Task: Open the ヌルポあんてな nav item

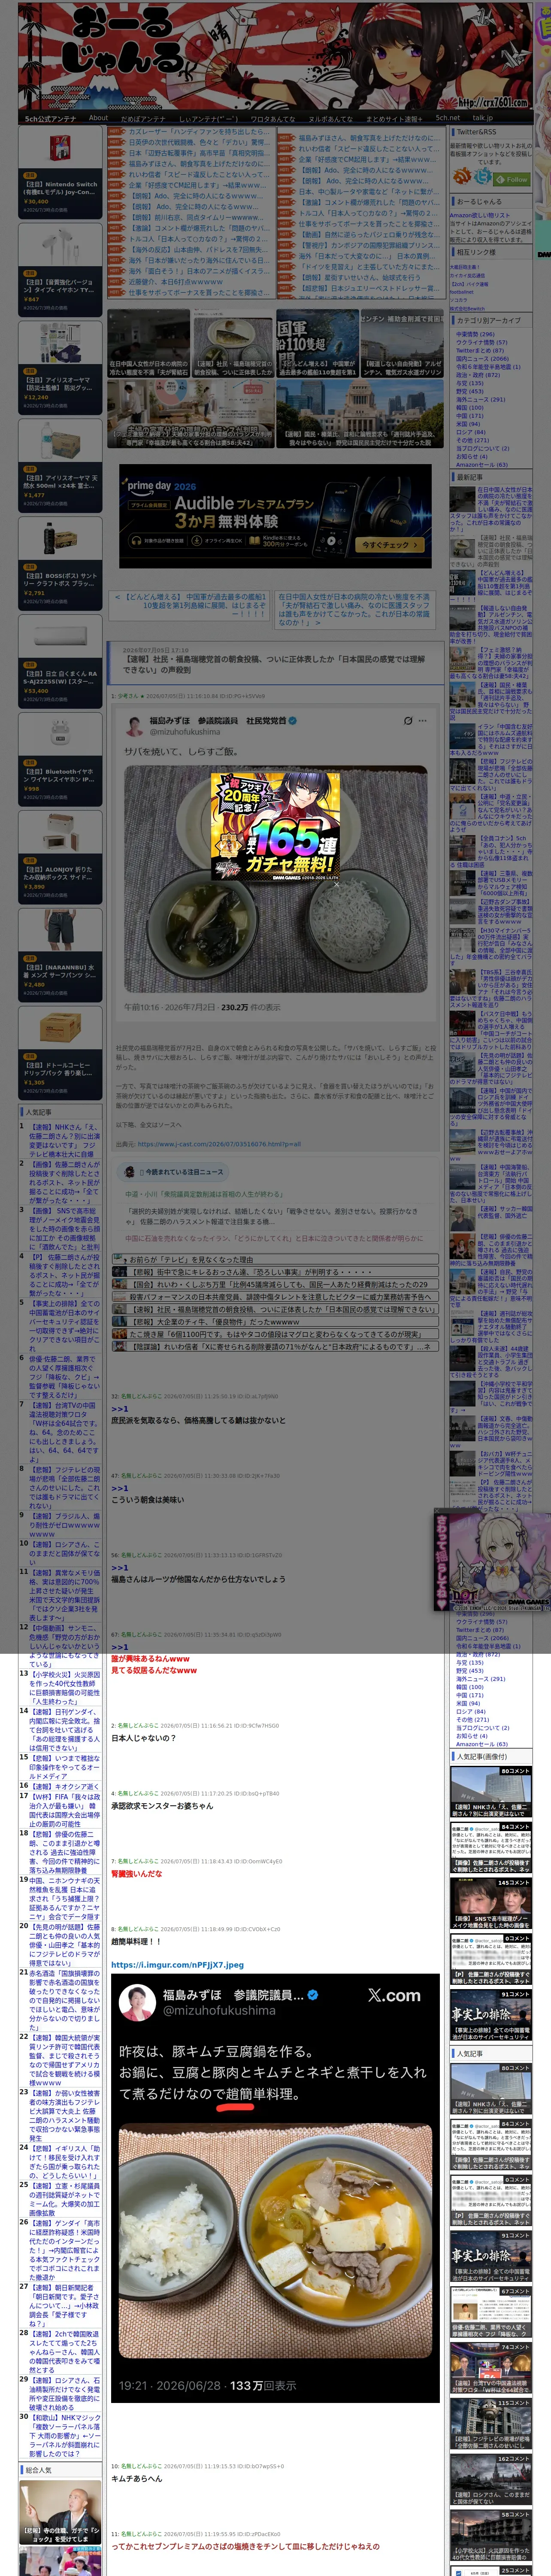Action: click(x=330, y=118)
